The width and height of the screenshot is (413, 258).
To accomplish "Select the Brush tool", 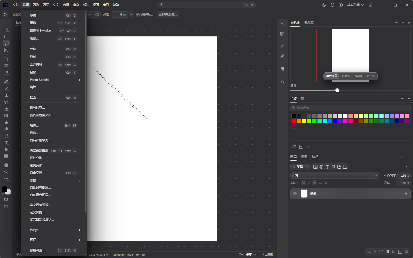I will pyautogui.click(x=6, y=89).
